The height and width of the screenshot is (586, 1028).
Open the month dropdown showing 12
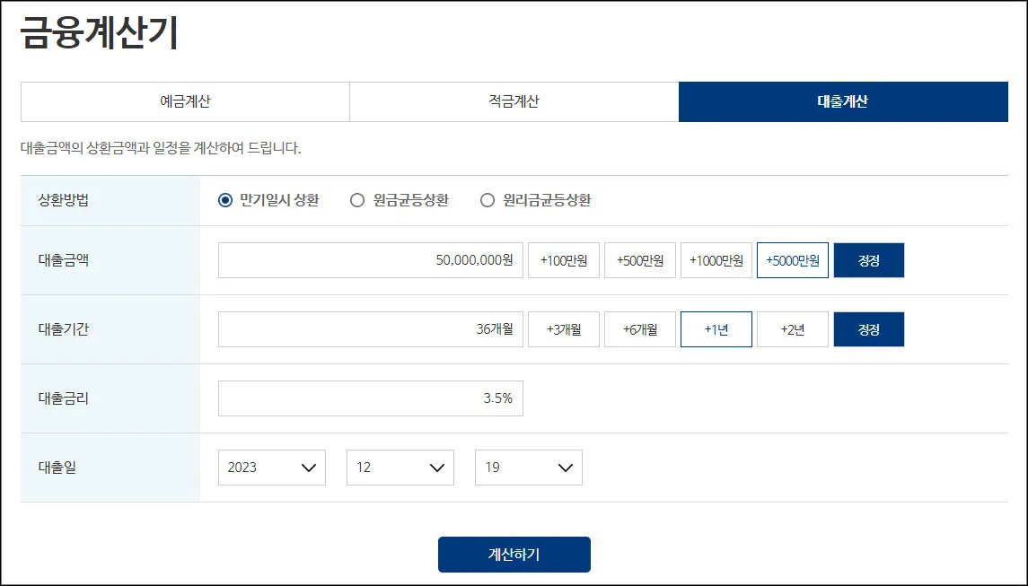click(400, 467)
